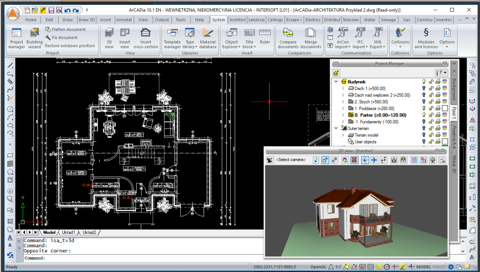Viewport: 480px width, 272px height.
Task: Click Restore windows position
Action: tap(70, 46)
